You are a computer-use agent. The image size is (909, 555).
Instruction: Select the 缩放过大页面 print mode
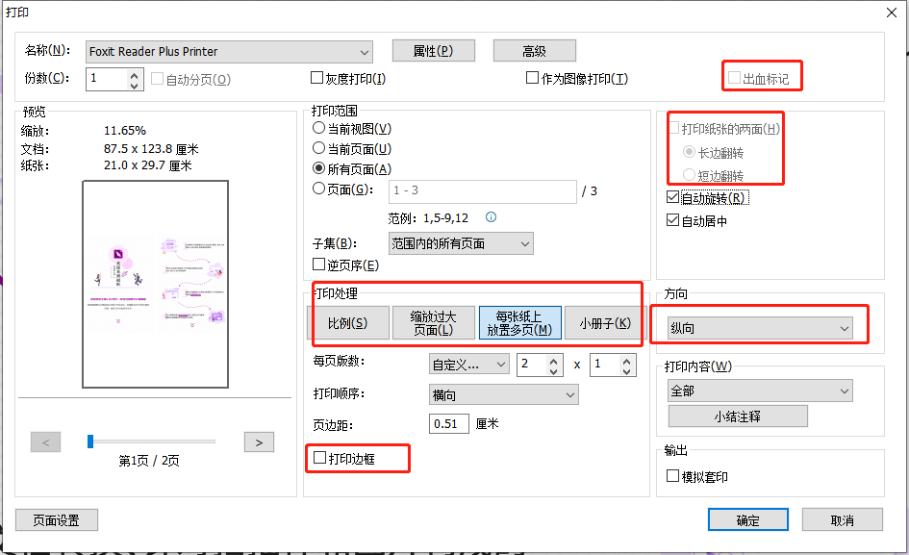(x=434, y=323)
